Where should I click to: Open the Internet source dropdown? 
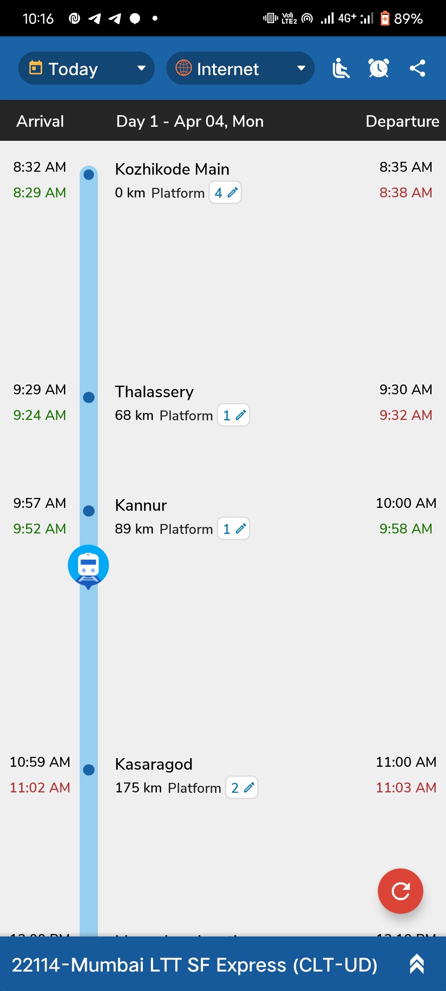(x=240, y=69)
